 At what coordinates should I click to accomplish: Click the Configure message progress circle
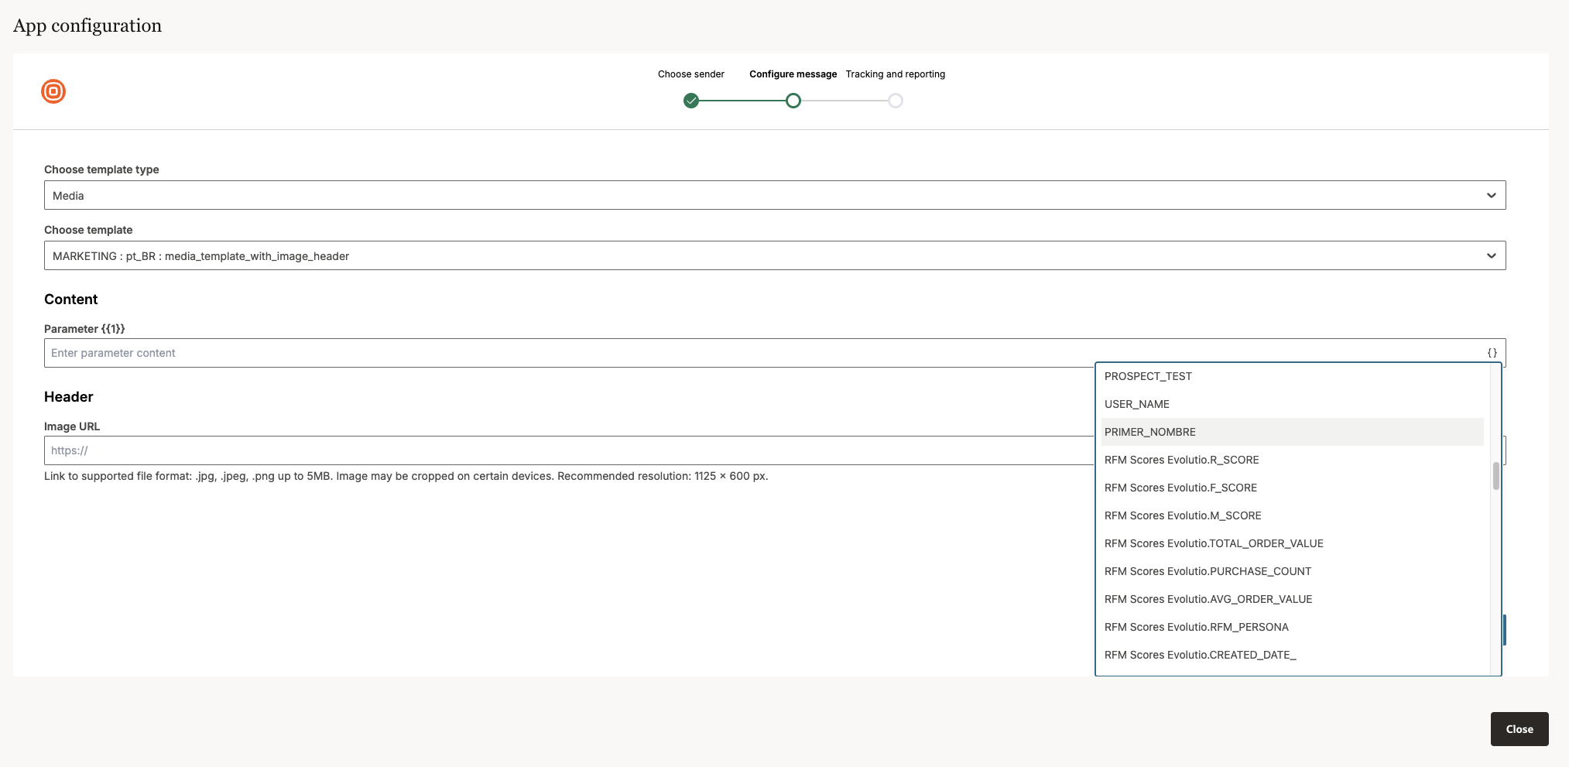[793, 101]
